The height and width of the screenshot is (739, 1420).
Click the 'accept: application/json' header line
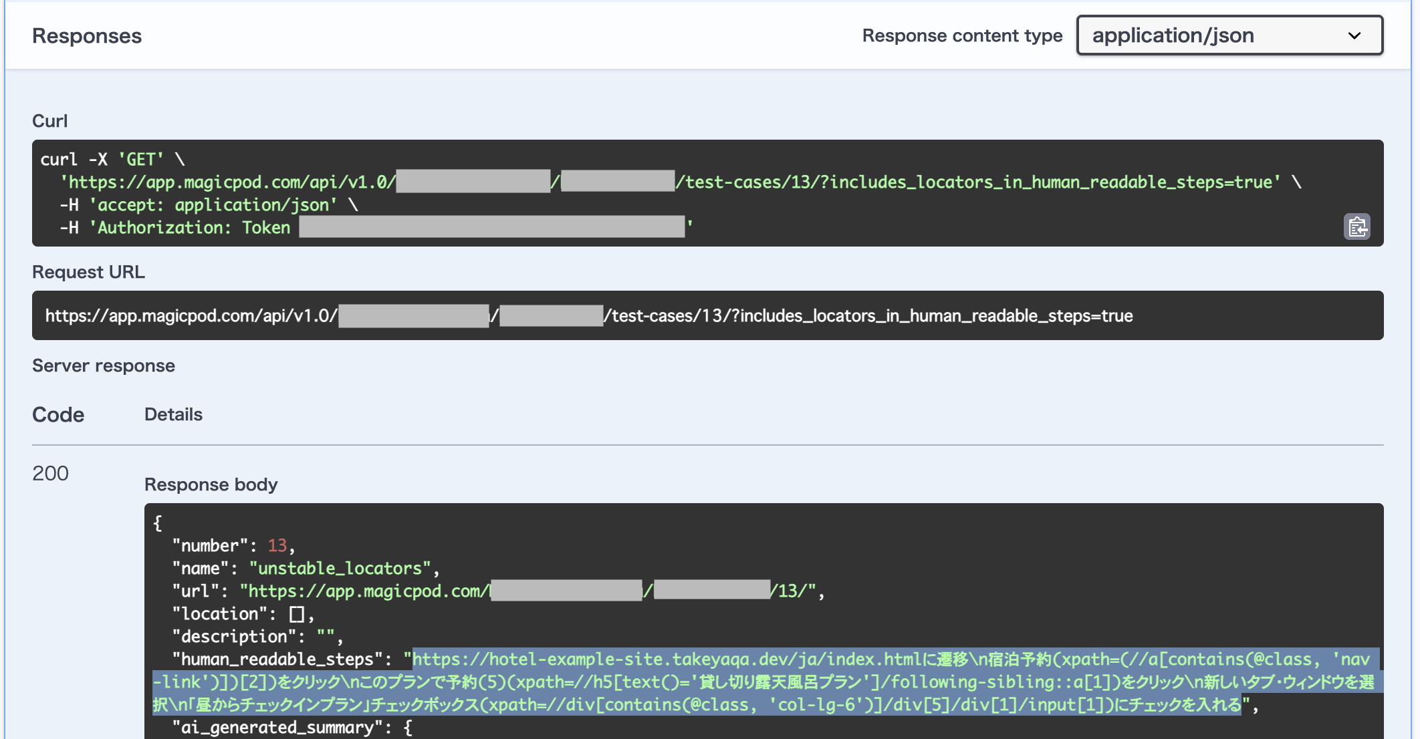click(209, 205)
